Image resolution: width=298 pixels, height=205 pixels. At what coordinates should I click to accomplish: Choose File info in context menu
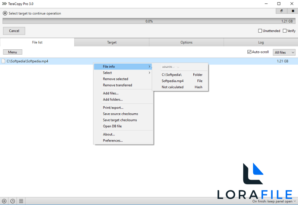(123, 66)
